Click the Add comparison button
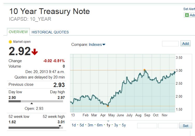Viewport: 195px width, 136px height. pos(185,44)
